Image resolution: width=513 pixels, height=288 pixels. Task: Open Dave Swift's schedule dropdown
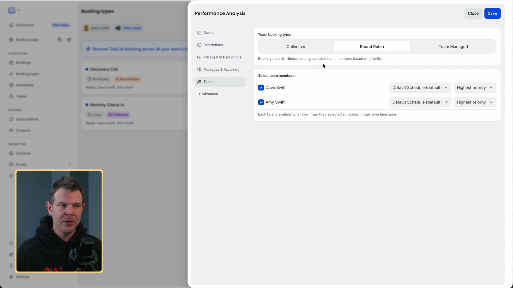click(x=420, y=87)
